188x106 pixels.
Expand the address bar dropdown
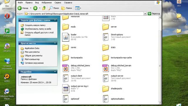[145, 14]
